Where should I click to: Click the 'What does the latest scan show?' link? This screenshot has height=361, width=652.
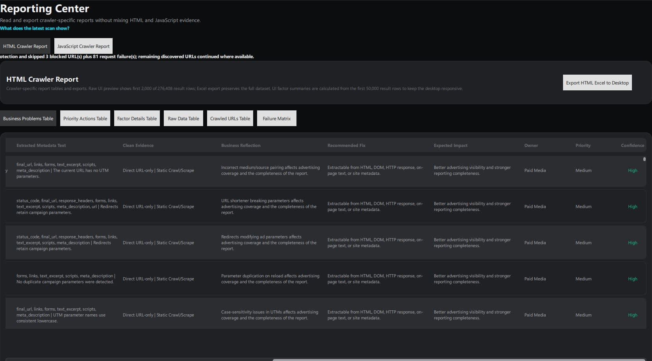pyautogui.click(x=35, y=28)
